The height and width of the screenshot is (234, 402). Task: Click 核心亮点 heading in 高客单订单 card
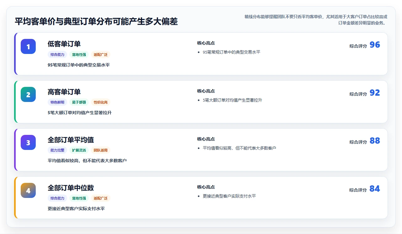206,91
